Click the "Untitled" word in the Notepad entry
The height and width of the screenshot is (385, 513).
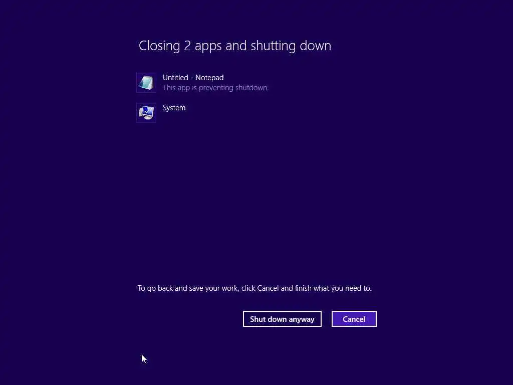[x=175, y=78]
